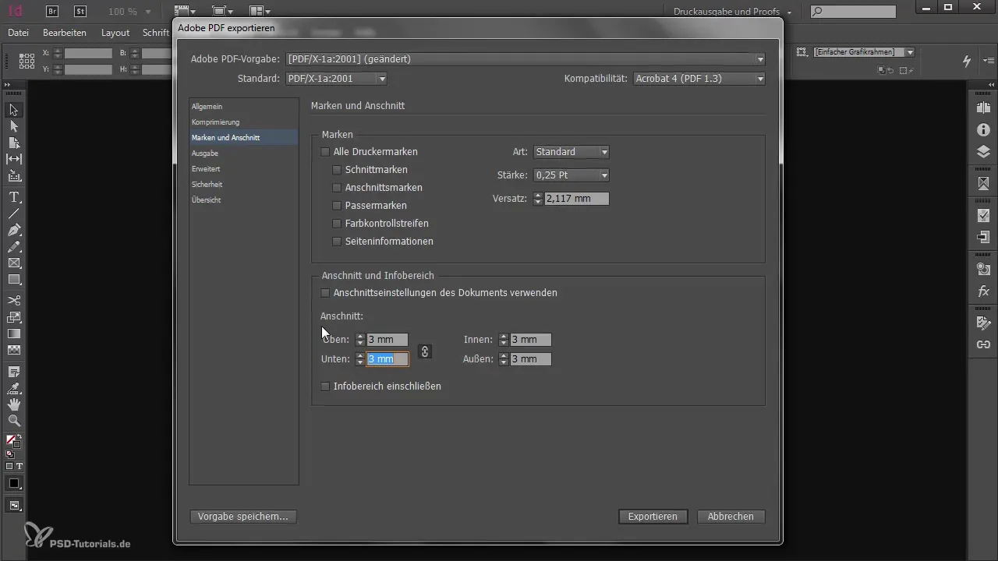This screenshot has width=998, height=561.
Task: Open the Standard PDF/X-1a:2001 dropdown
Action: click(x=336, y=79)
